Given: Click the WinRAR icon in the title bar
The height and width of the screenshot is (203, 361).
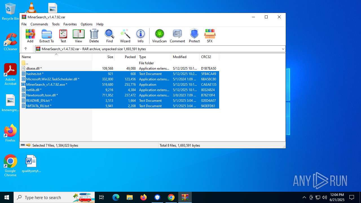Looking at the screenshot, I should tap(24, 17).
